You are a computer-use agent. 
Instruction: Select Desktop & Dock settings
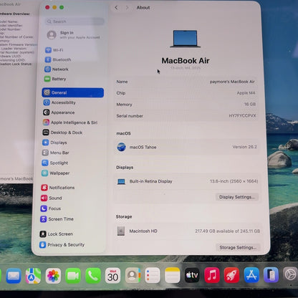62,133
